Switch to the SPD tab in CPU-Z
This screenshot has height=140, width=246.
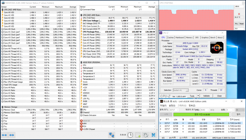[197, 38]
